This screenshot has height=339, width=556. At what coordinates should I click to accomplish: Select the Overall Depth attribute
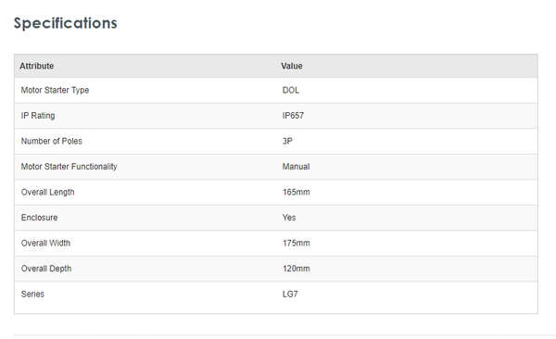[x=46, y=269]
